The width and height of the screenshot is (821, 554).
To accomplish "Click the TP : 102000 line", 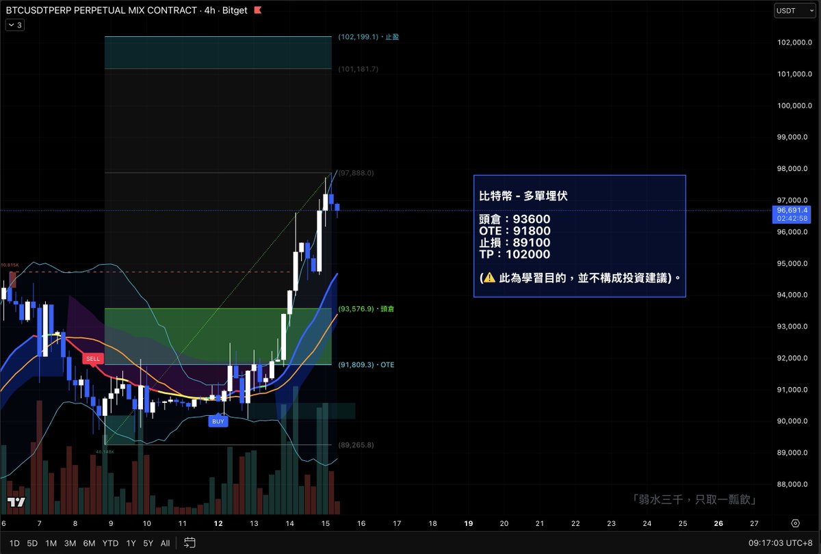I will (x=514, y=254).
